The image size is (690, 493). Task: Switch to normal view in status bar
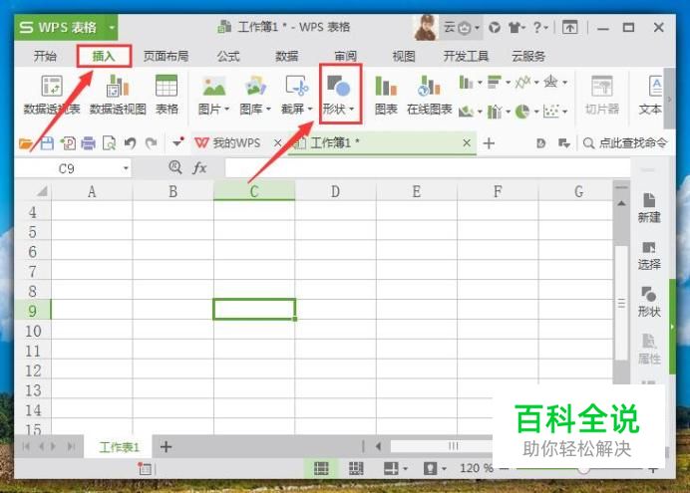pos(321,468)
